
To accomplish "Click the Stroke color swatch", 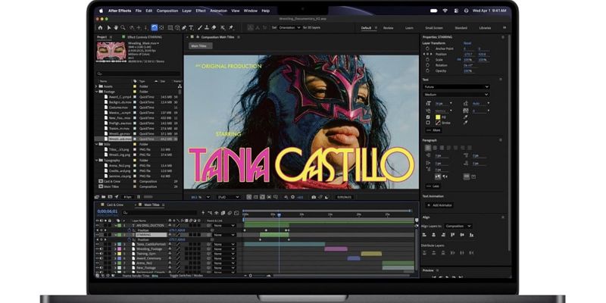I will tap(438, 123).
